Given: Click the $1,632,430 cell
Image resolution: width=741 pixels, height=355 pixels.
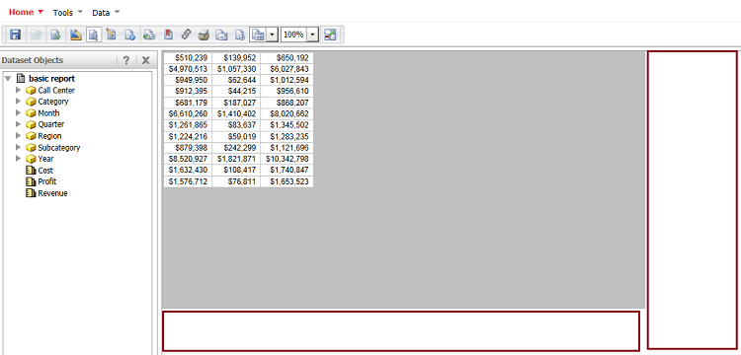Looking at the screenshot, I should (188, 170).
